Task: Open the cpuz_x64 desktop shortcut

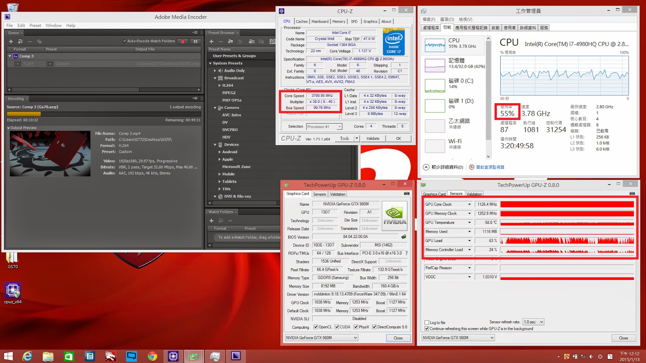Action: click(13, 293)
